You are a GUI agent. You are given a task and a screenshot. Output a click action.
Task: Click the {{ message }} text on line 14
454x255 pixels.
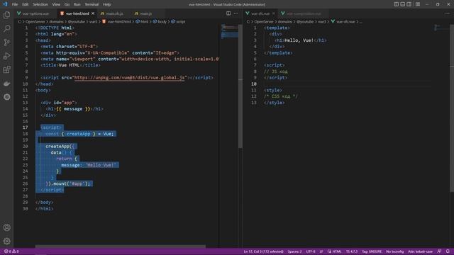coord(73,109)
